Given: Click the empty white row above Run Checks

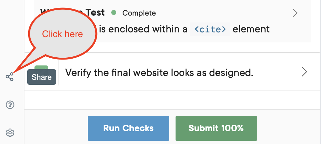Looking at the screenshot, I should [x=172, y=100].
